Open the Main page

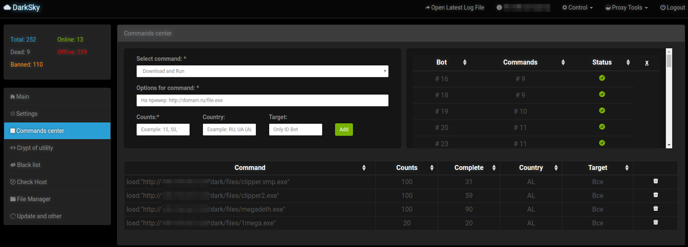tap(57, 97)
